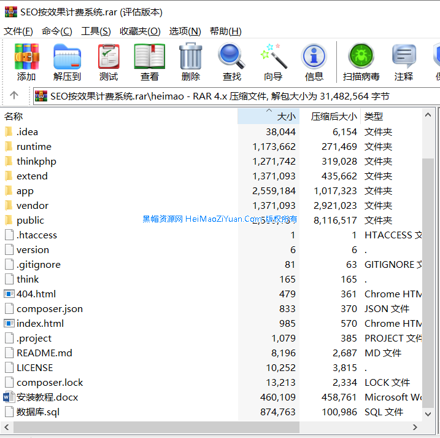Open the Favorites (收藏夹) menu
Image resolution: width=440 pixels, height=438 pixels.
[x=140, y=31]
